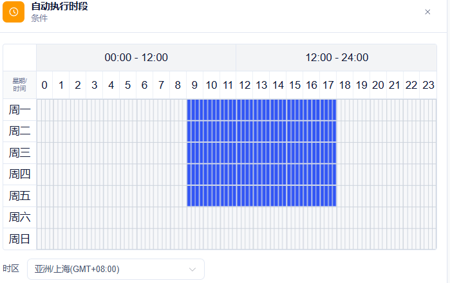Click the hour 23 column header
Screen dimensions: 450x283
(428, 85)
